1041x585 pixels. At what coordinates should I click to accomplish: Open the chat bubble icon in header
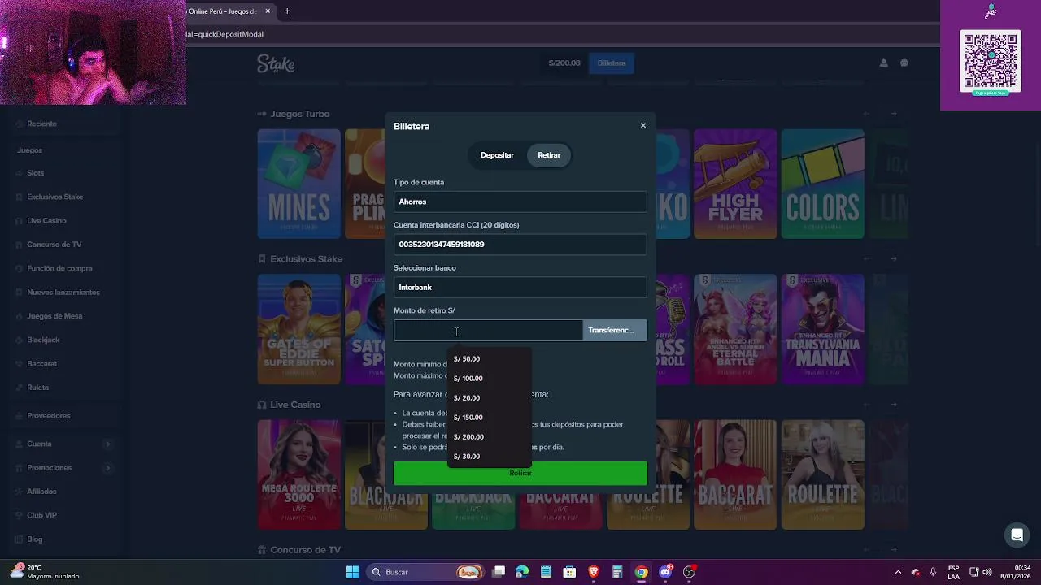pyautogui.click(x=904, y=63)
